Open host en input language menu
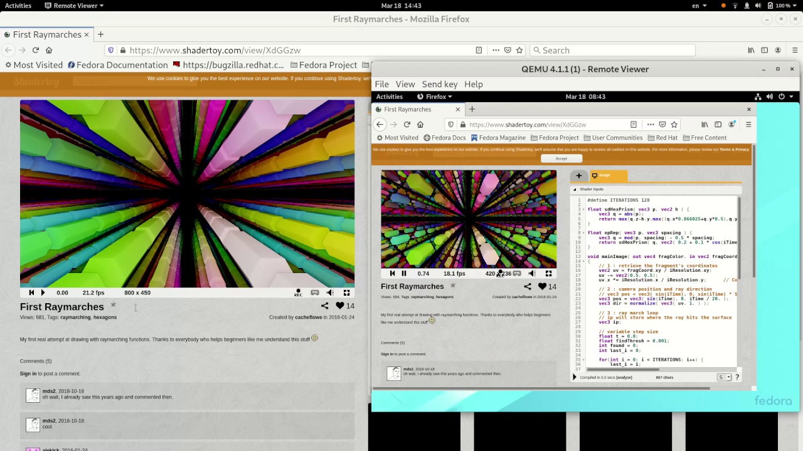 click(698, 6)
